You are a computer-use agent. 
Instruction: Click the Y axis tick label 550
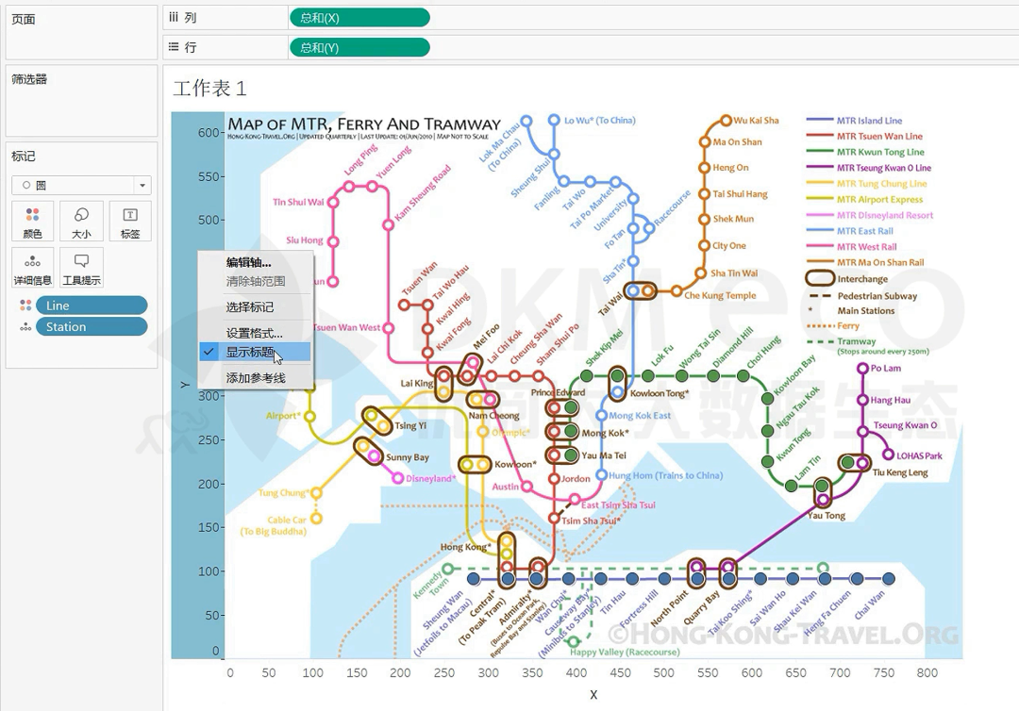click(x=209, y=176)
